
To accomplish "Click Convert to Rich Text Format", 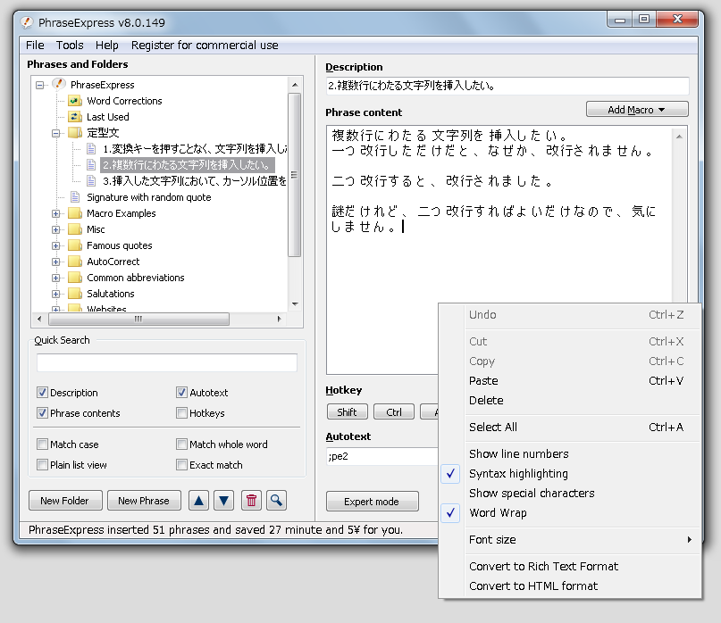I will click(x=570, y=567).
